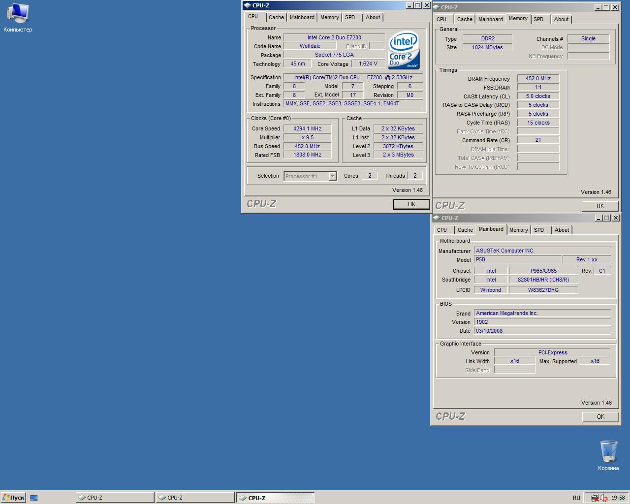Click the pressed, bold CPU-Z taskbar button
The height and width of the screenshot is (504, 630).
click(275, 498)
